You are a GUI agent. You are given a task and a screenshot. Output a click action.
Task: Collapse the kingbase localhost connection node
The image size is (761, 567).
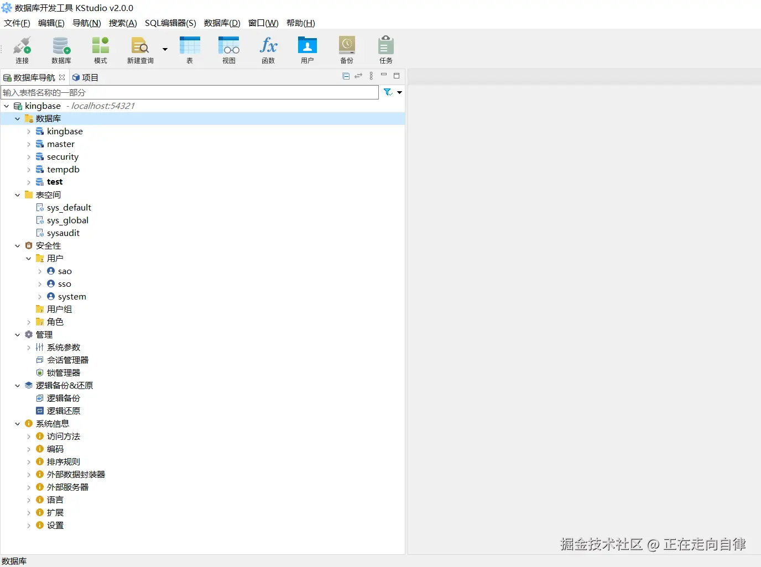click(6, 106)
